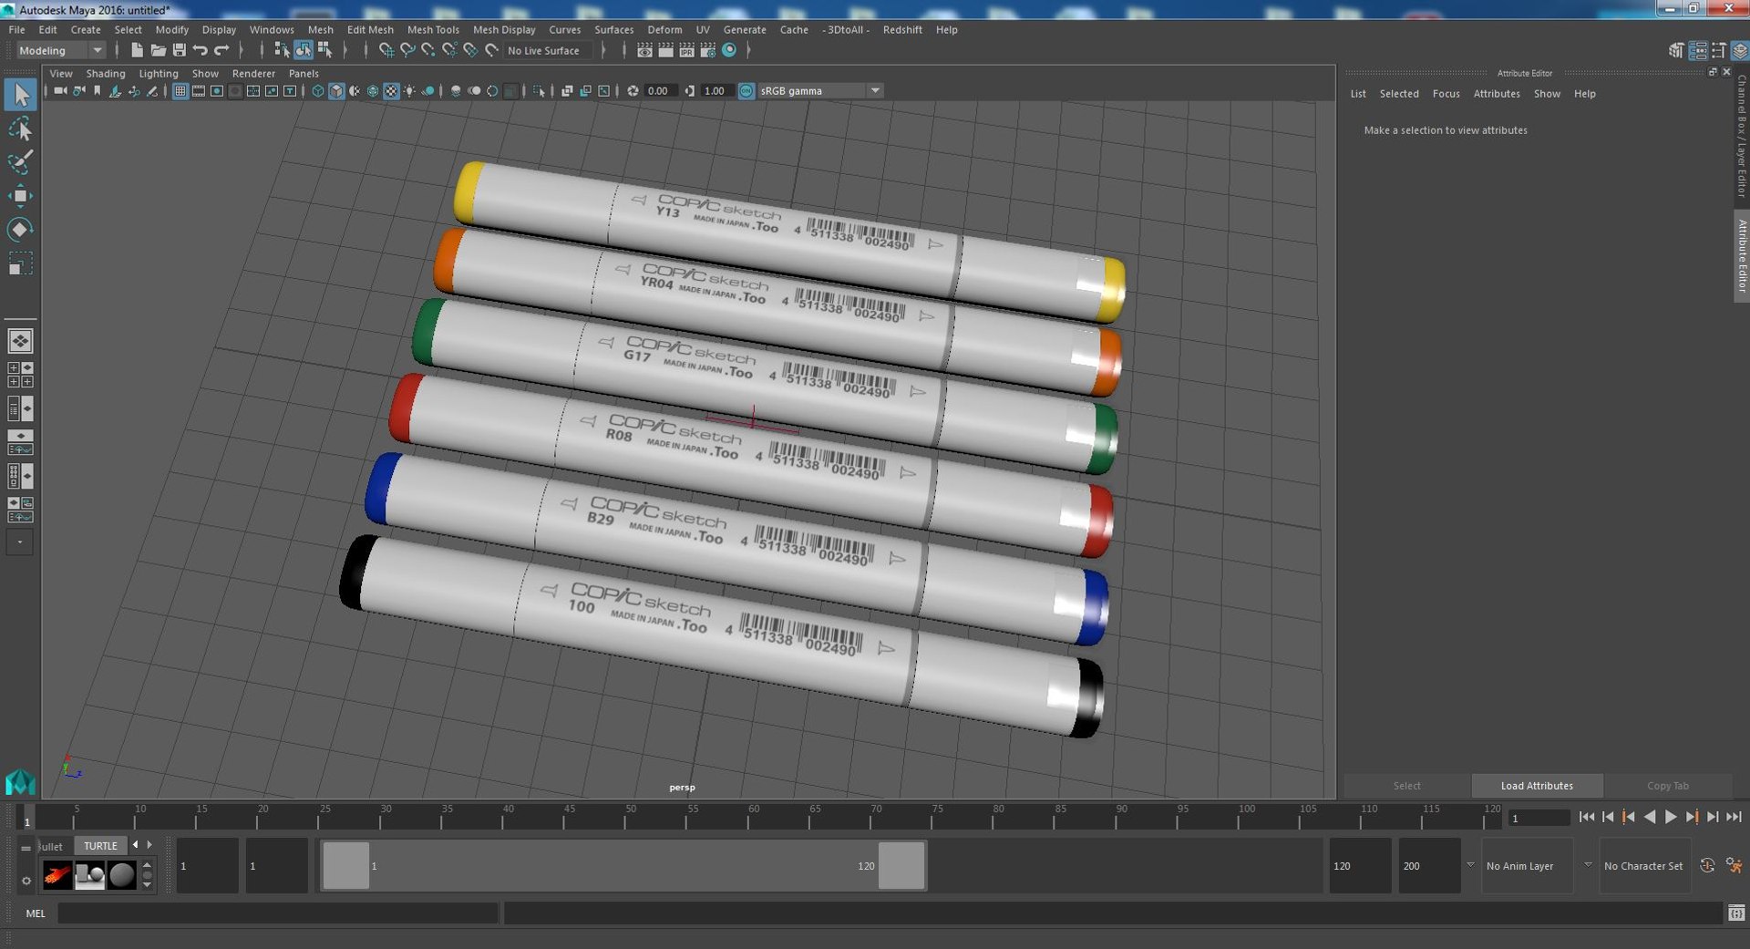1750x949 pixels.
Task: Open viewport Renderer menu
Action: point(253,74)
